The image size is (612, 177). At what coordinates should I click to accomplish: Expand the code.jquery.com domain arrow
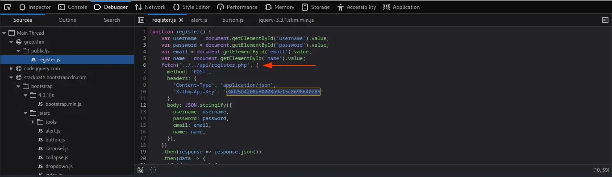click(x=11, y=68)
